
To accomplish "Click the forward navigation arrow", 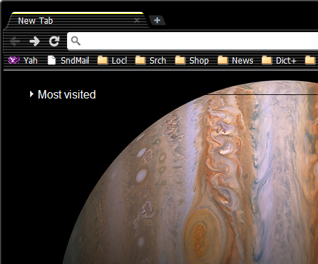I will [35, 41].
